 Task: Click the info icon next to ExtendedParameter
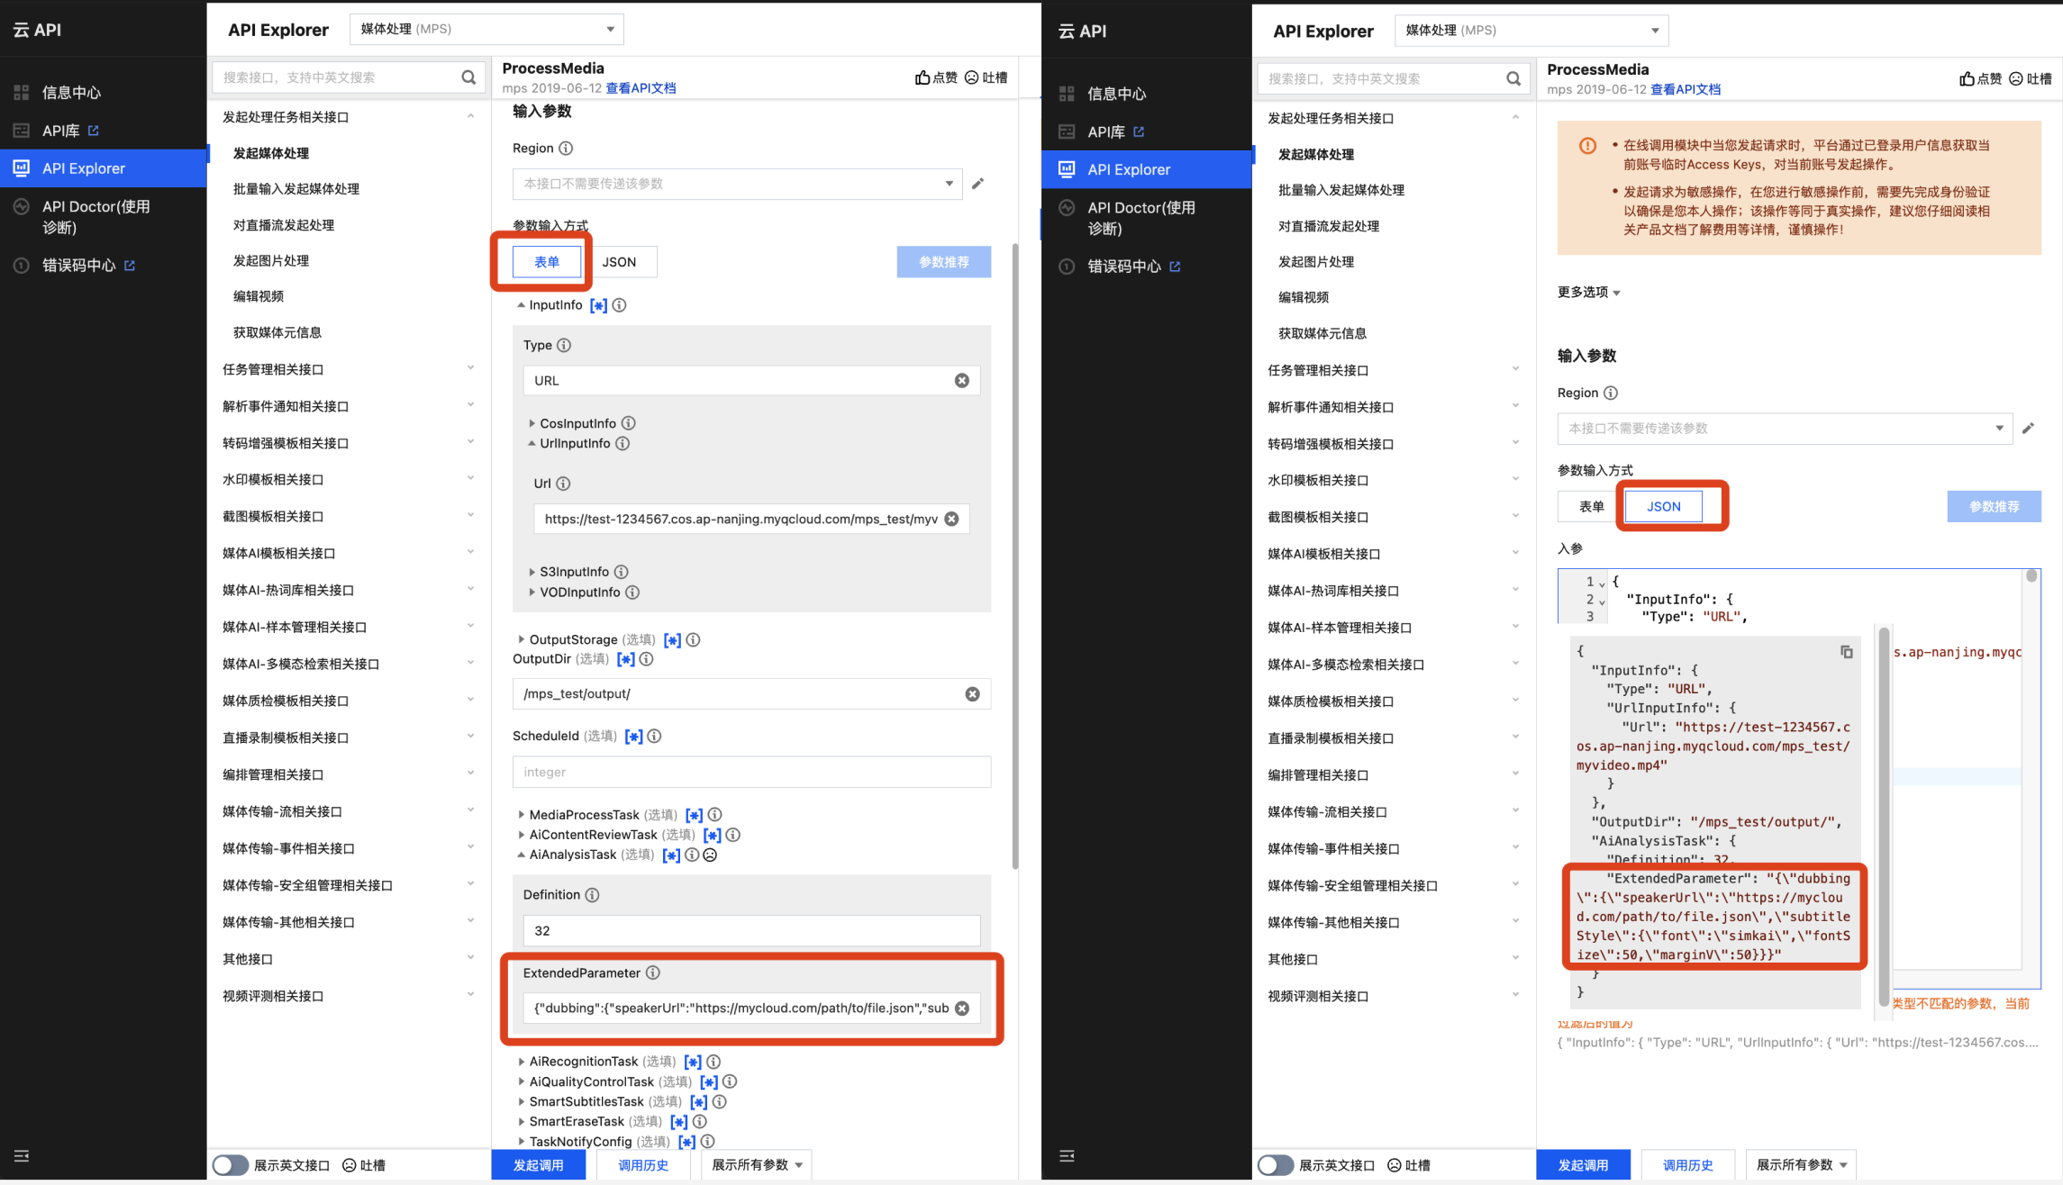tap(653, 972)
